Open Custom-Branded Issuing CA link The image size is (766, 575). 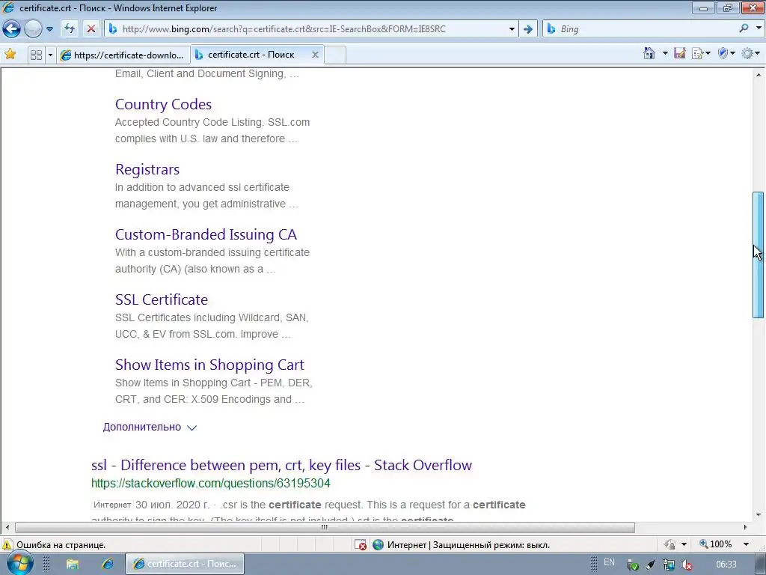206,234
